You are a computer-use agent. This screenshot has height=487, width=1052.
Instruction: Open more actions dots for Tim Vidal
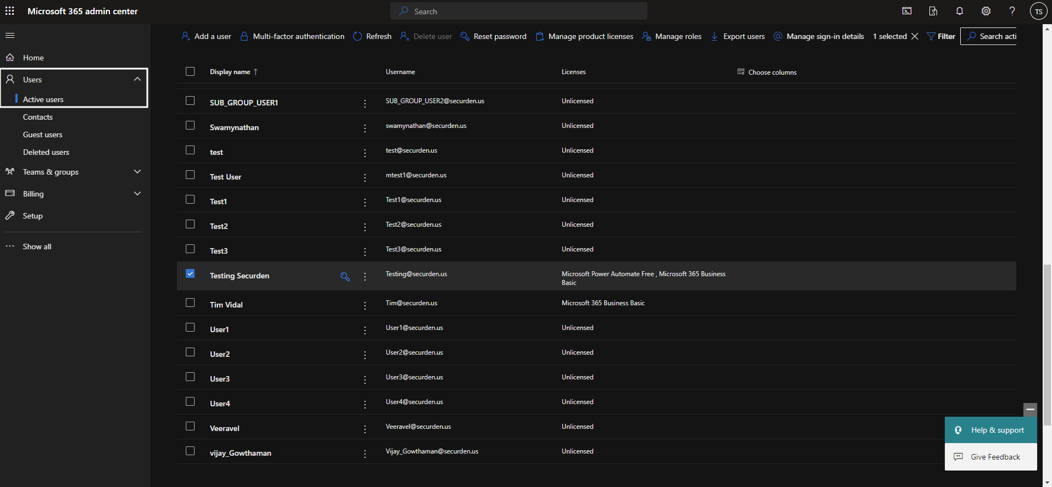click(365, 306)
